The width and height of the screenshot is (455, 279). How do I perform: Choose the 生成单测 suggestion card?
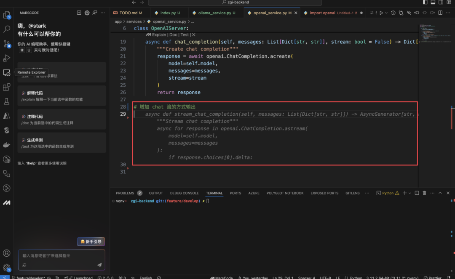(x=62, y=143)
